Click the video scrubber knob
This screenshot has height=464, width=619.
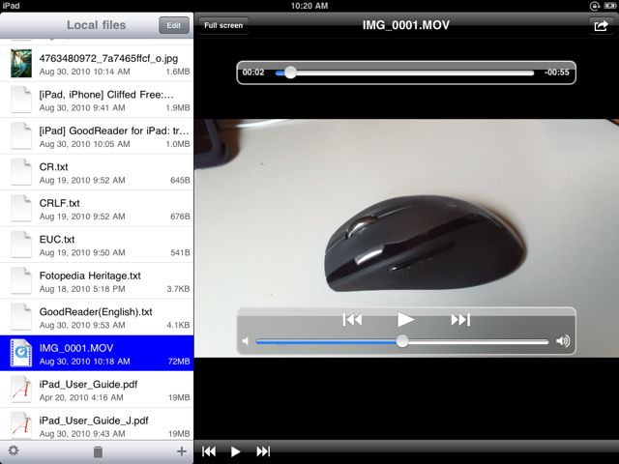290,72
